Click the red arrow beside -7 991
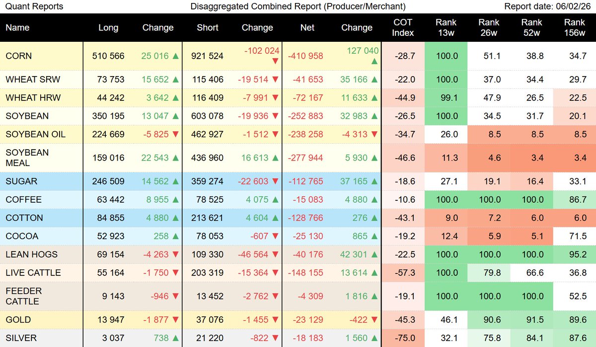The height and width of the screenshot is (347, 596). (275, 98)
